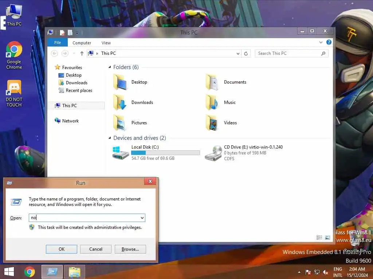Refresh the This PC view
The image size is (373, 279).
tap(246, 53)
